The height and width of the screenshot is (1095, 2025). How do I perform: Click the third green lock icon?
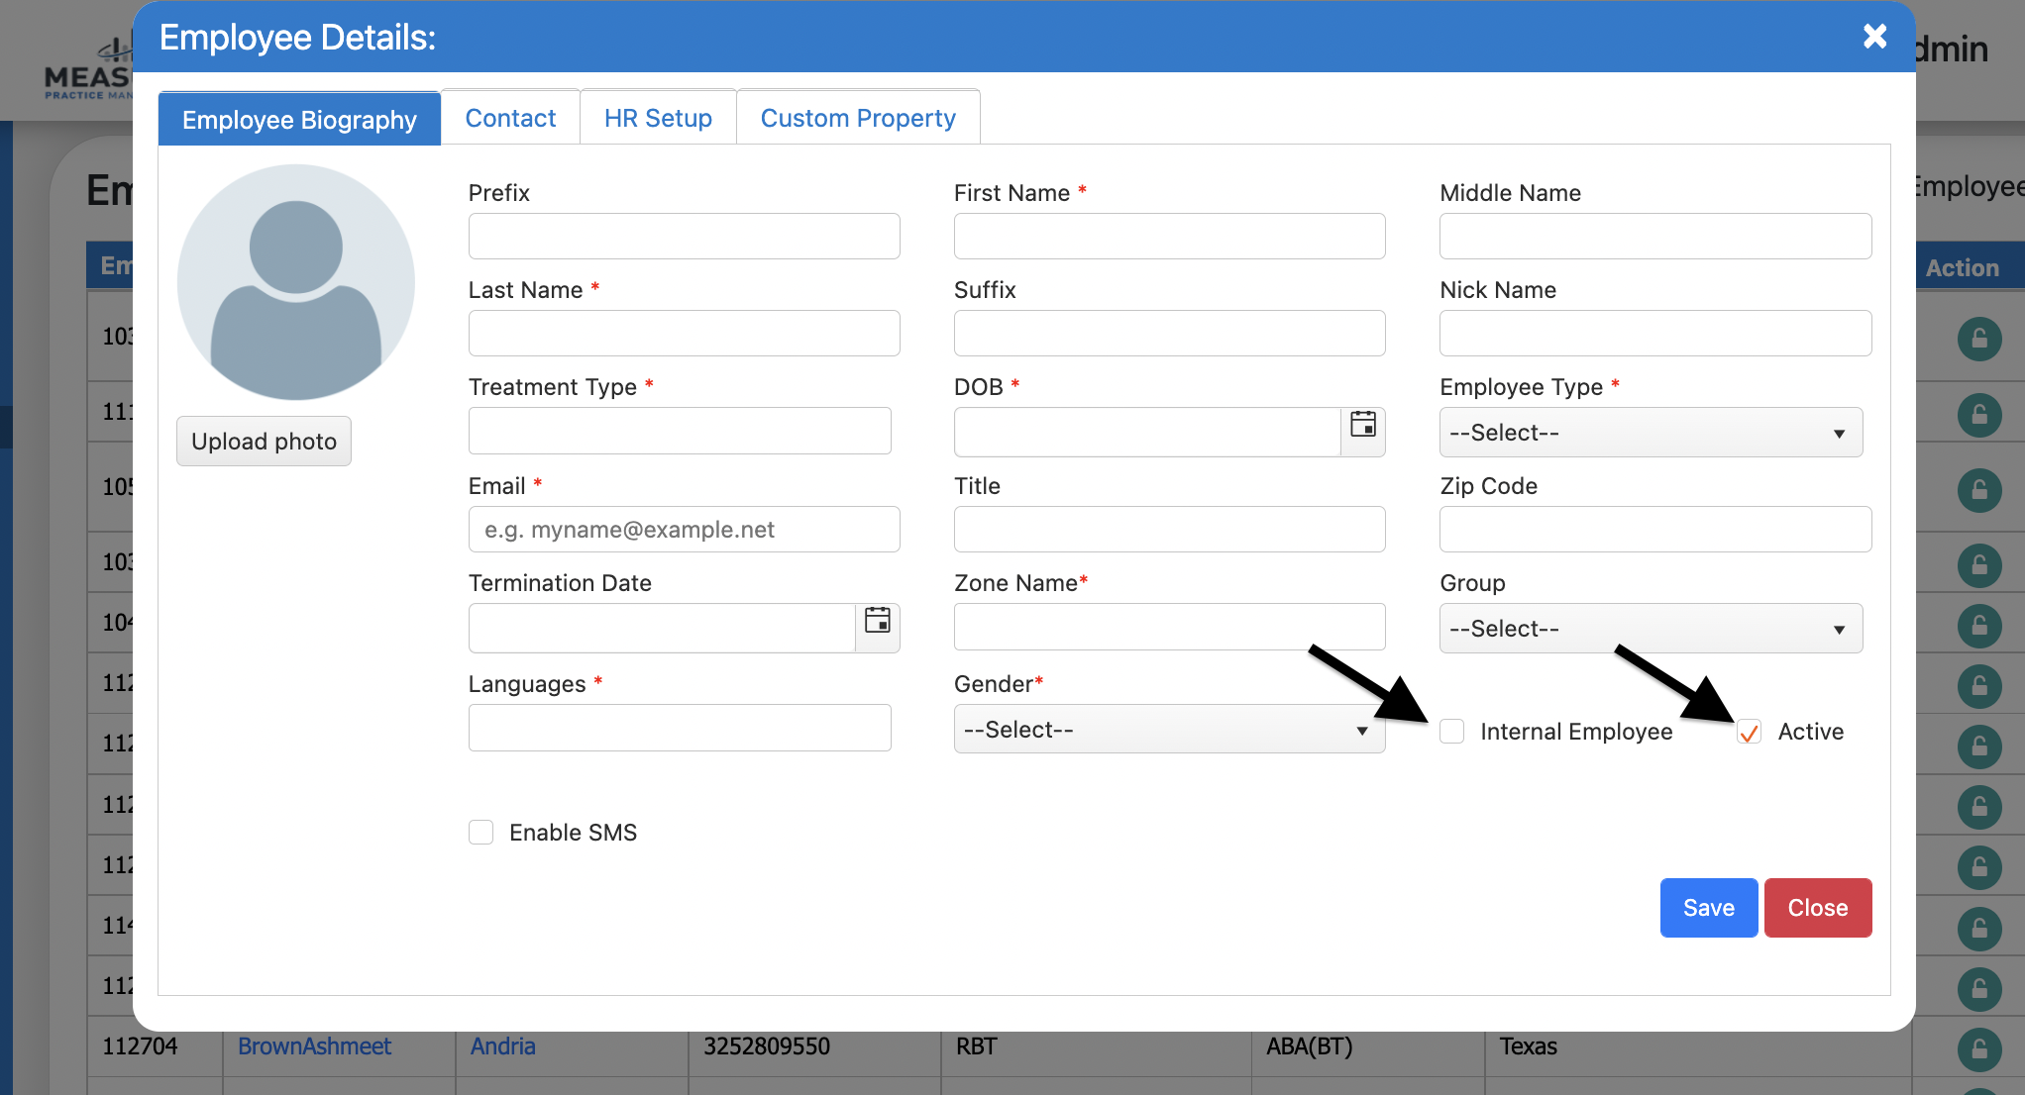pos(1978,489)
